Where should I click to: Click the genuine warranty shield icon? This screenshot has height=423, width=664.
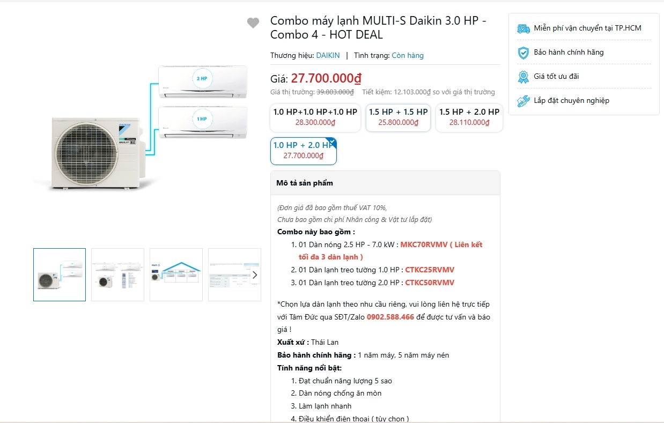tap(523, 53)
